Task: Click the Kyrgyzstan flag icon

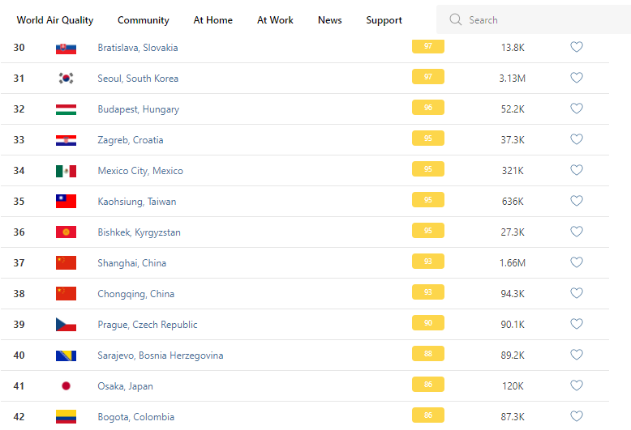Action: pos(66,232)
